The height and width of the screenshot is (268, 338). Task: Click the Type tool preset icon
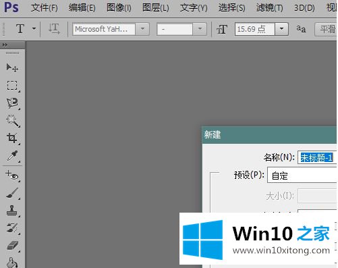[20, 29]
